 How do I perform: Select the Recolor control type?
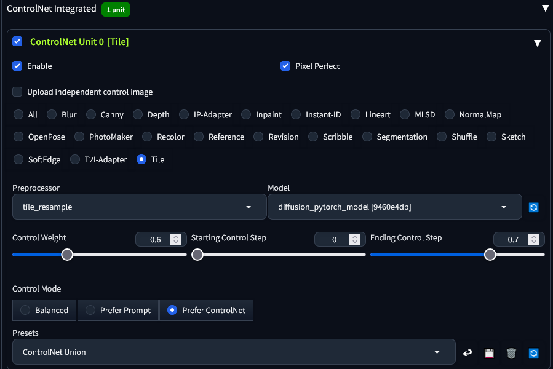[147, 137]
